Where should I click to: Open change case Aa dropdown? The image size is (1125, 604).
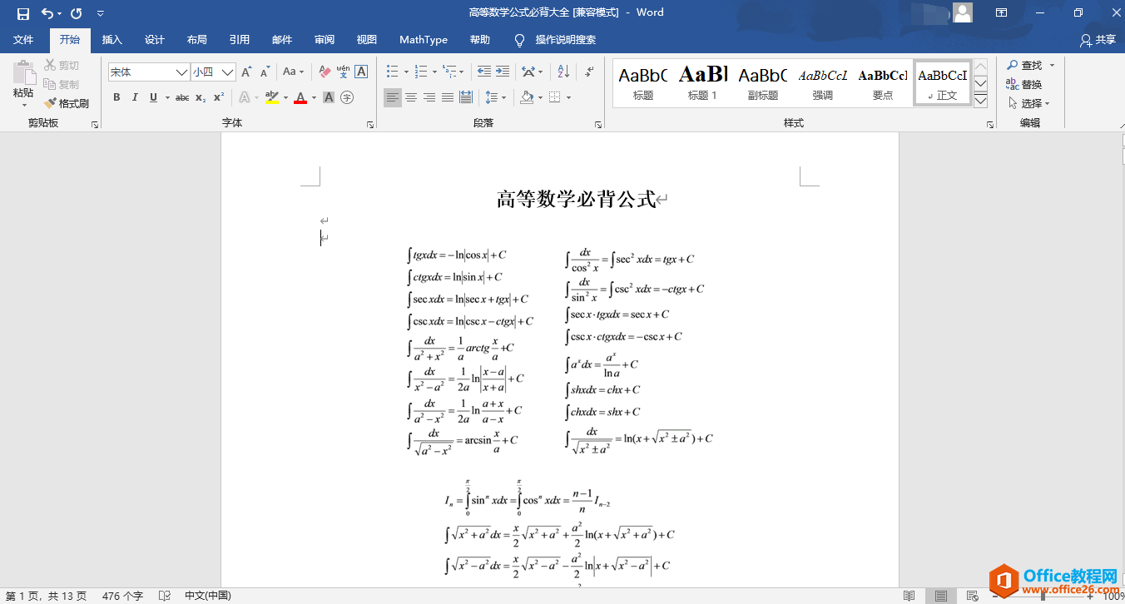293,72
